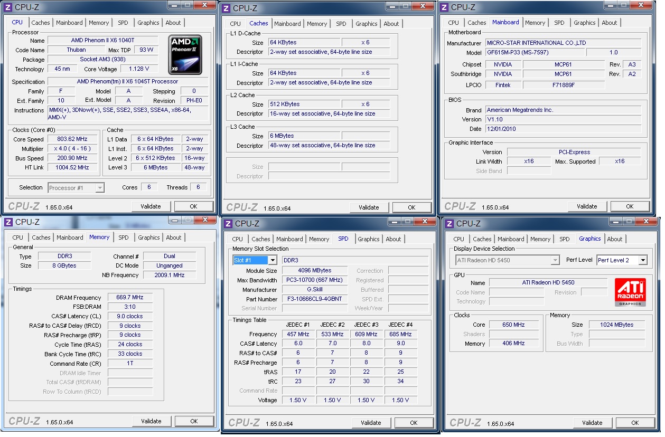Viewport: 665px width, 437px height.
Task: Click the manufacturer 'MICRO-STAR INTERNATIONAL CO.,LTD' field
Action: click(x=564, y=43)
